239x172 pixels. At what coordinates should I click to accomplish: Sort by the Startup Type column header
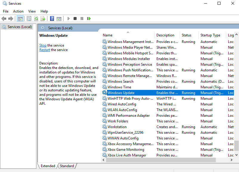212,35
